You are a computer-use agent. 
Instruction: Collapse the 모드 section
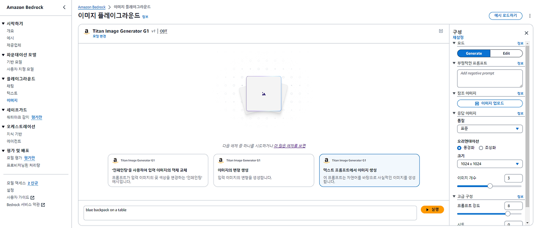(x=455, y=43)
